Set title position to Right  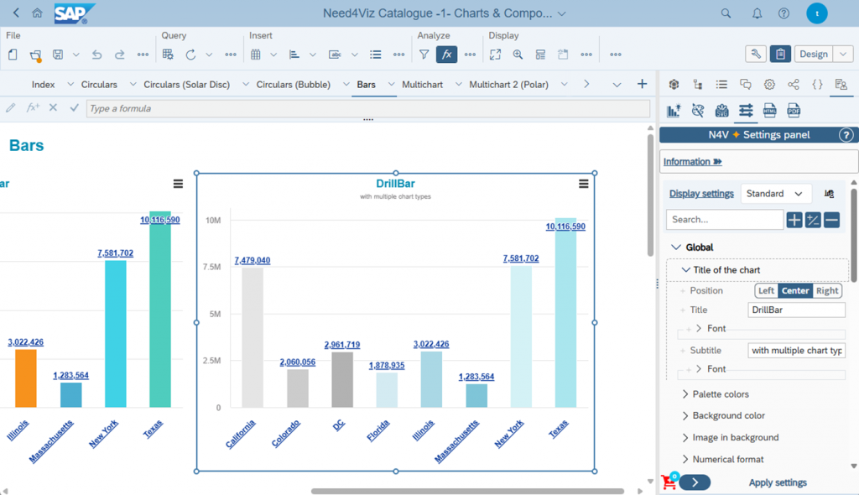coord(827,290)
